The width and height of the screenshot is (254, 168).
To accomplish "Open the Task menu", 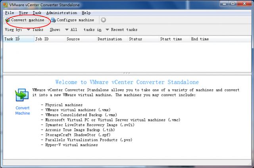I will tap(37, 13).
